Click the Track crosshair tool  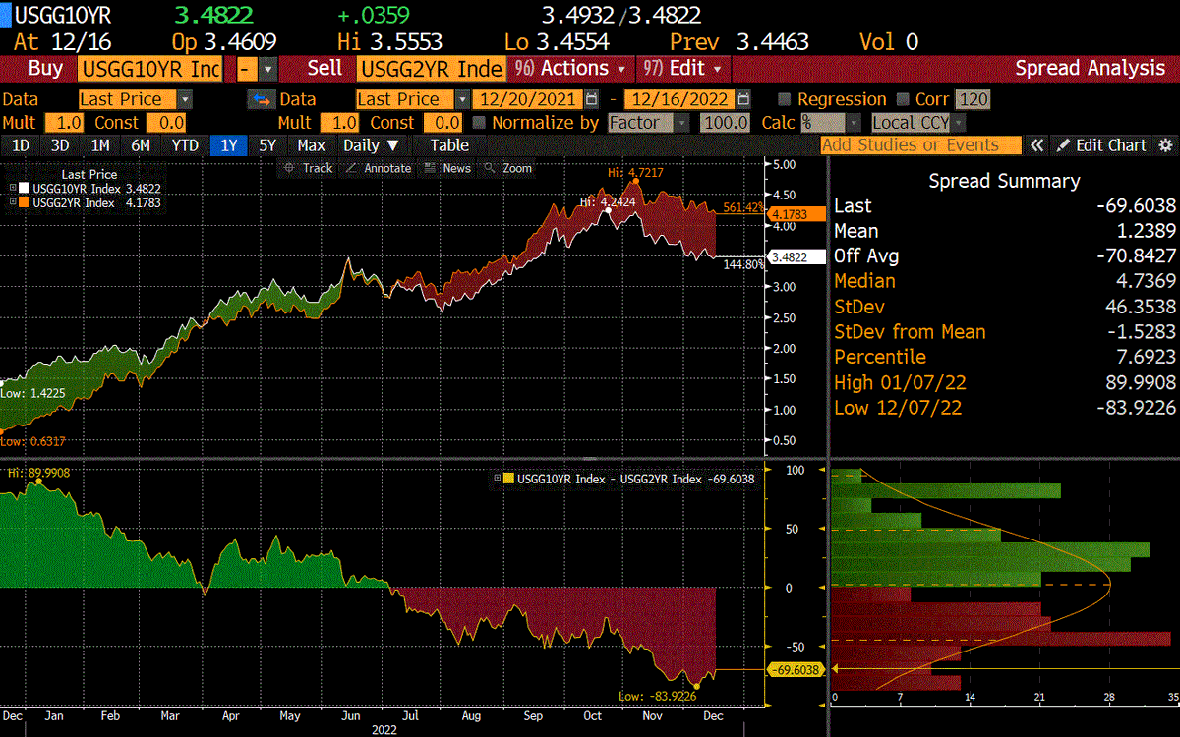(308, 168)
